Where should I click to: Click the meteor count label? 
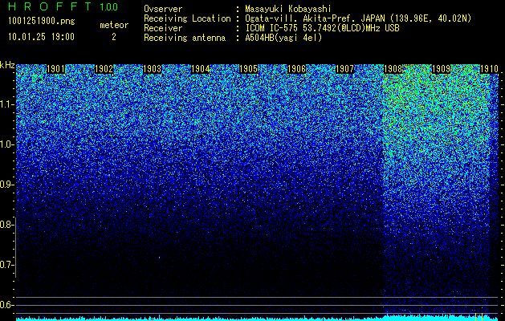tap(114, 25)
